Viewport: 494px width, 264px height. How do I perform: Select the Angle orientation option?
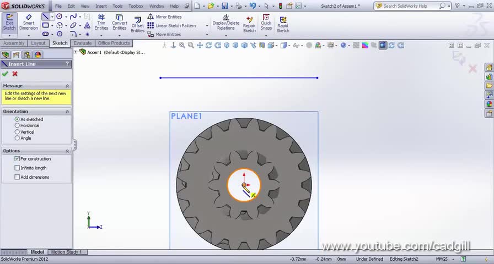[x=17, y=138]
